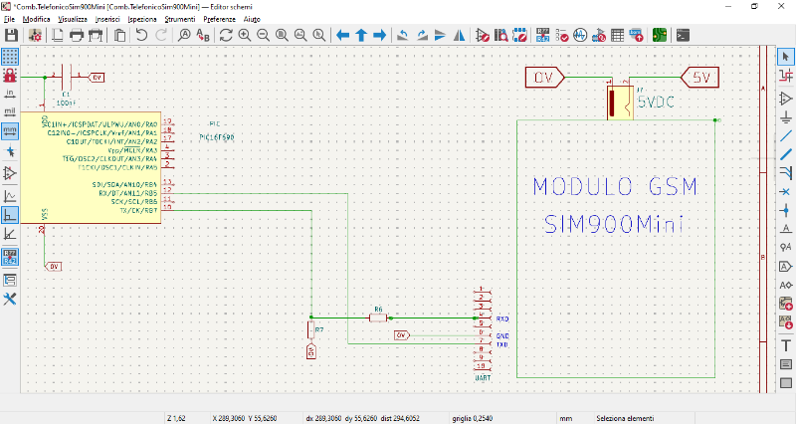
Task: Click the plot schematic icon
Action: click(x=96, y=35)
